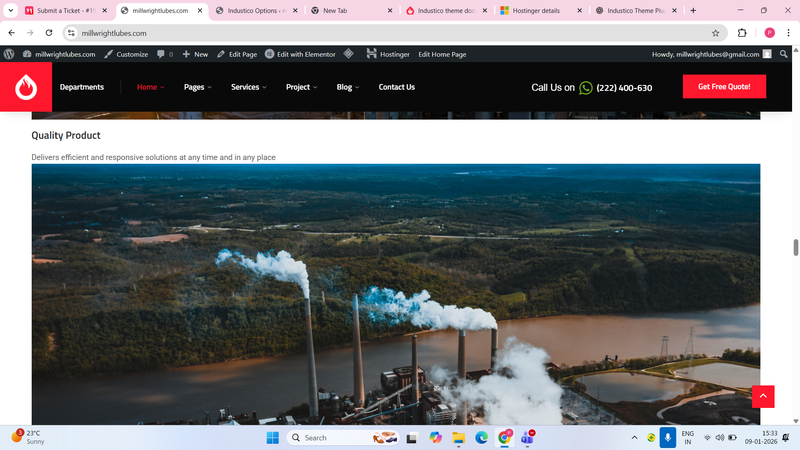Open site information icon in address bar
This screenshot has width=800, height=450.
pos(72,33)
